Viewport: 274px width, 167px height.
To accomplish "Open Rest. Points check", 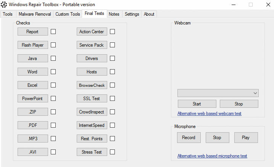I will click(92, 139).
